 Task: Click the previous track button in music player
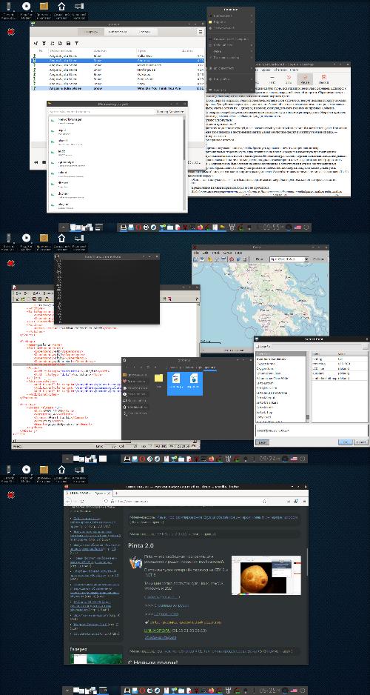(36, 162)
